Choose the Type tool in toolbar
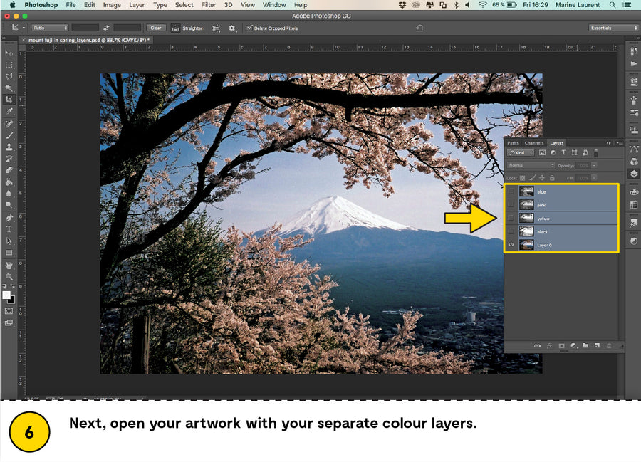Viewport: 641px width, 462px height. coord(9,229)
